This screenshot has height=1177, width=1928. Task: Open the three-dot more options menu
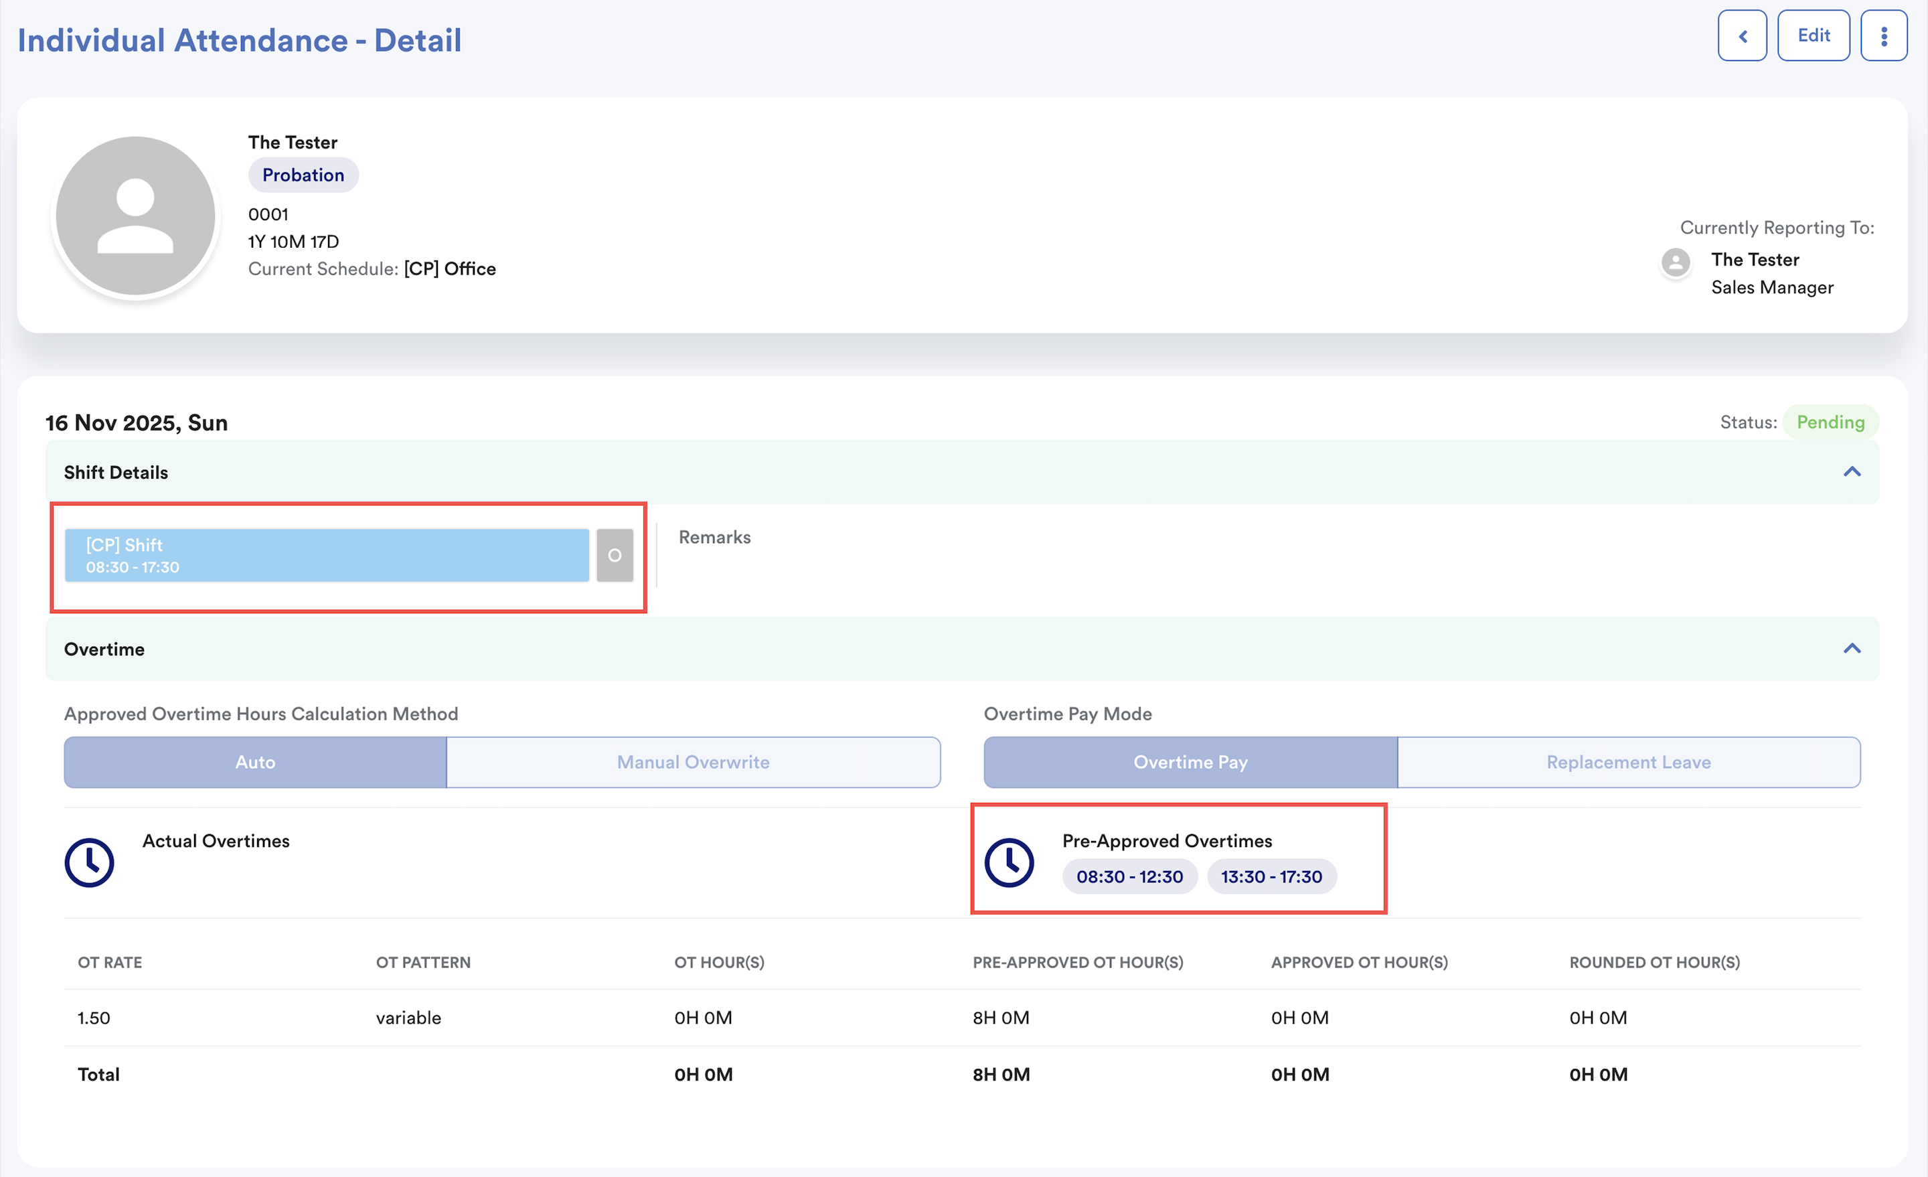tap(1883, 36)
